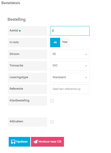Image resolution: width=111 pixels, height=153 pixels.
Task: Open the Stroom dropdown showing 00
Action: click(70, 54)
